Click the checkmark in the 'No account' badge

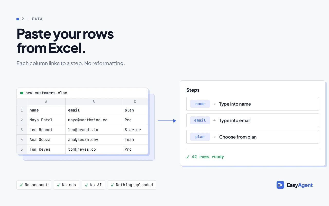(x=21, y=185)
